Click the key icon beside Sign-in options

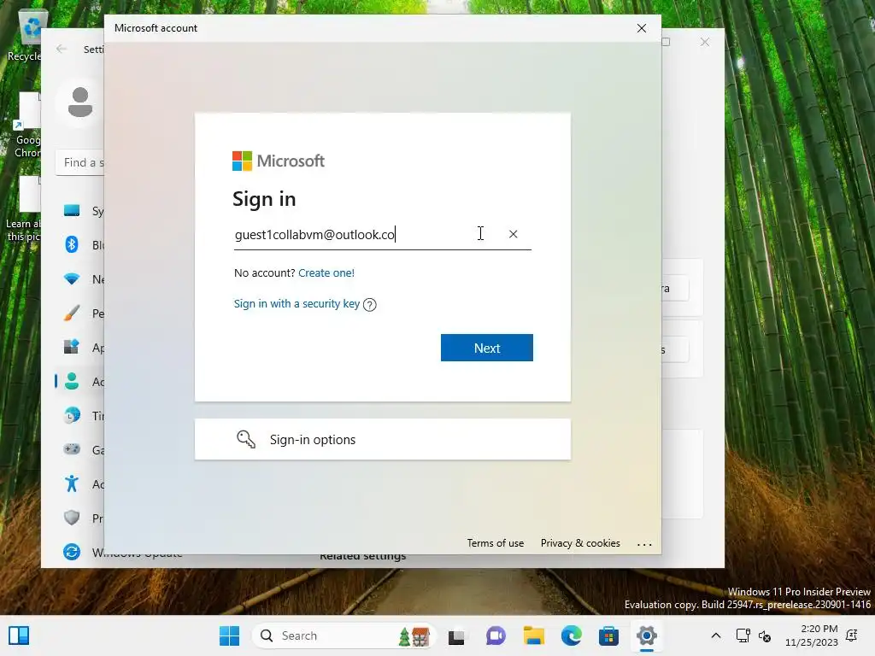(246, 440)
